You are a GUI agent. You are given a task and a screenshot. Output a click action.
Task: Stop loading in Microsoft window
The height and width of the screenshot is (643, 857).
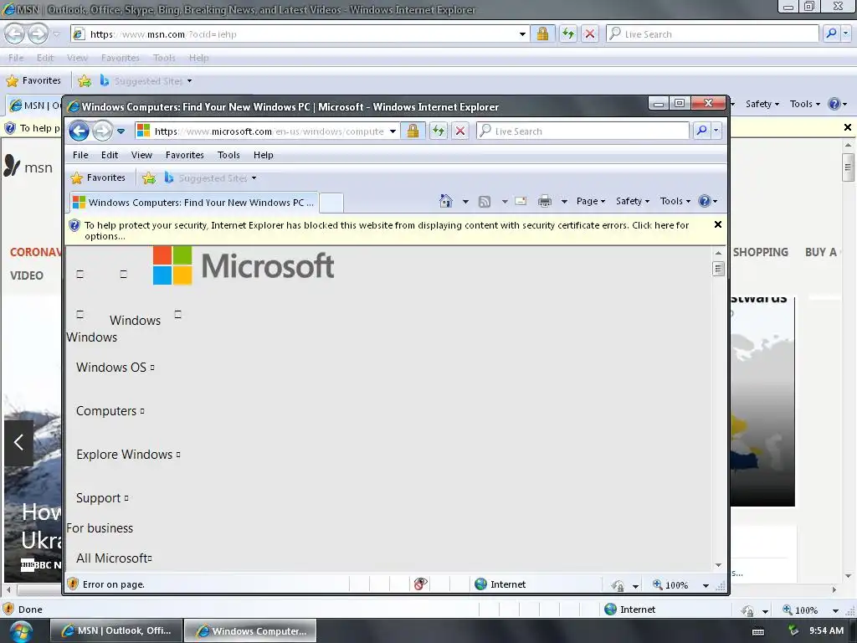460,131
